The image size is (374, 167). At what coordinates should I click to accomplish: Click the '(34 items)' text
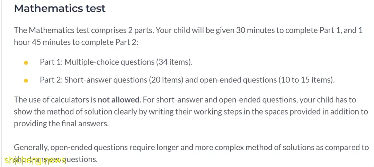(x=174, y=62)
